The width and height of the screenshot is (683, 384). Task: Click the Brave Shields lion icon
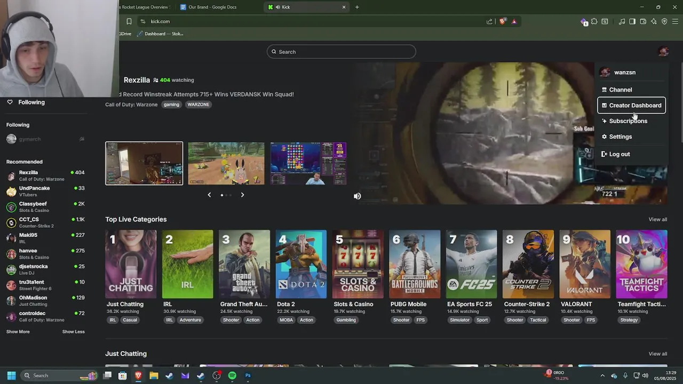(x=503, y=21)
